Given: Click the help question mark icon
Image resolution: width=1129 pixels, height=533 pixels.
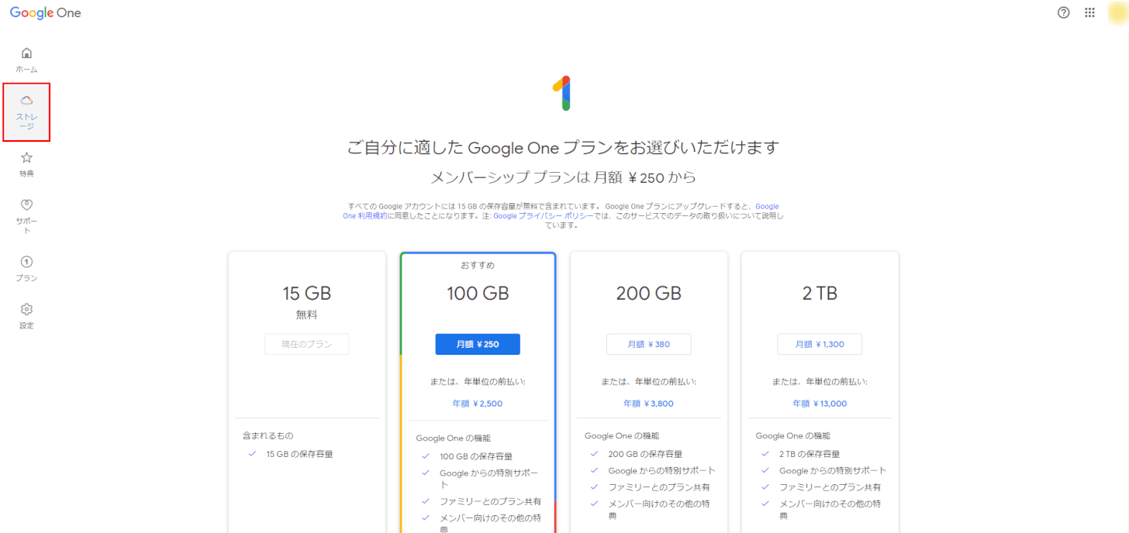Looking at the screenshot, I should [x=1064, y=12].
